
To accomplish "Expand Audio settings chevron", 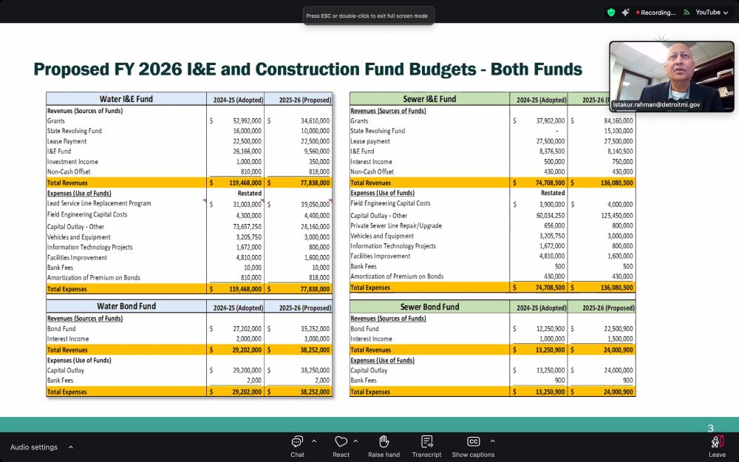I will coord(71,447).
